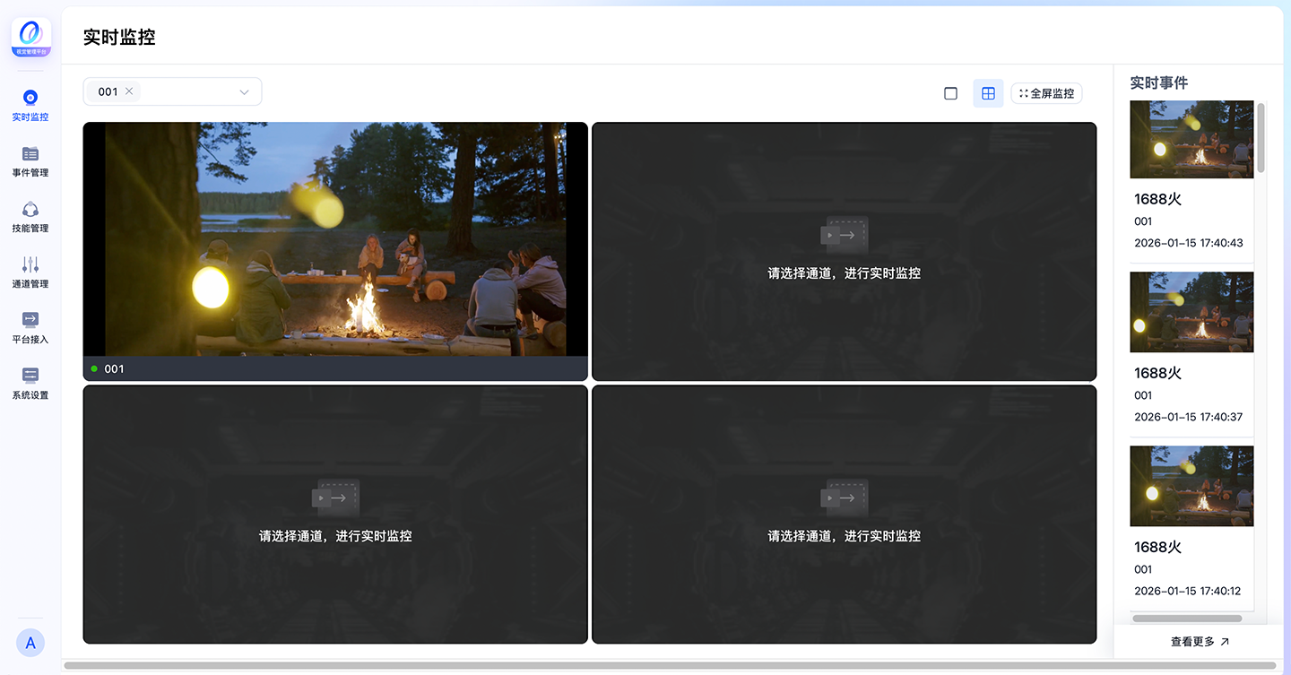The image size is (1291, 675).
Task: Select the bottom-right empty monitoring pane
Action: 845,515
